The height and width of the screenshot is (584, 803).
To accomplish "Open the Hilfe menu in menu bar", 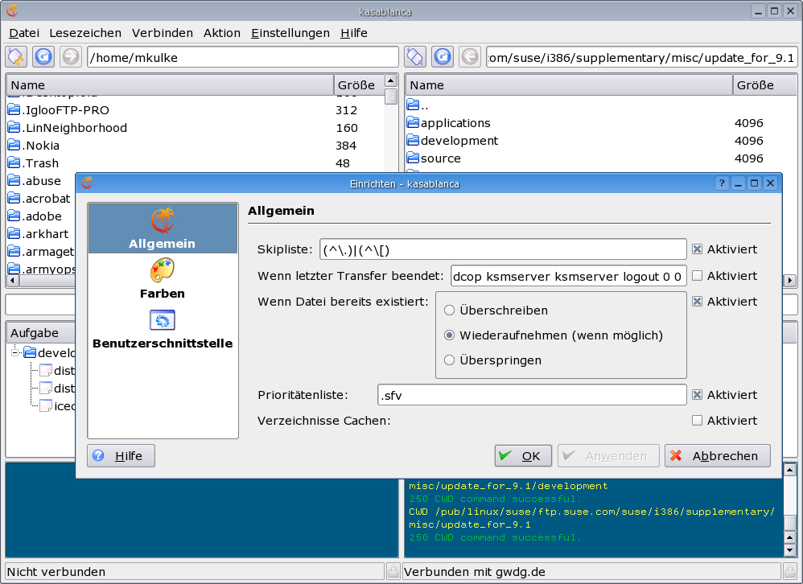I will 354,33.
